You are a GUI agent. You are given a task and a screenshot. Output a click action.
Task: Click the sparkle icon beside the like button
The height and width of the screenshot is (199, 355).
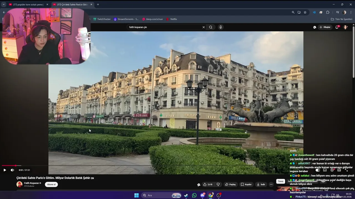pos(199,185)
